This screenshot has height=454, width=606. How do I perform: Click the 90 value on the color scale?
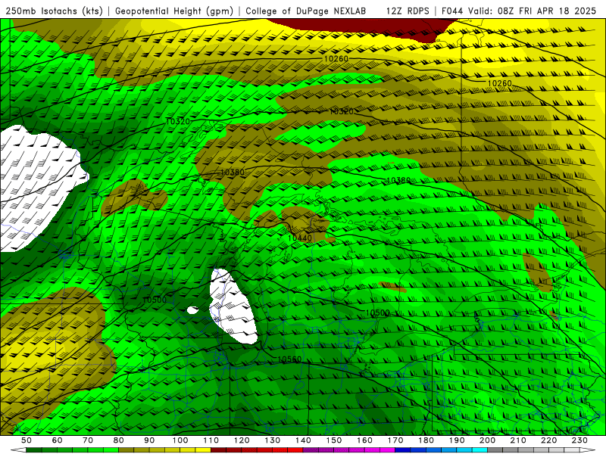pos(149,440)
